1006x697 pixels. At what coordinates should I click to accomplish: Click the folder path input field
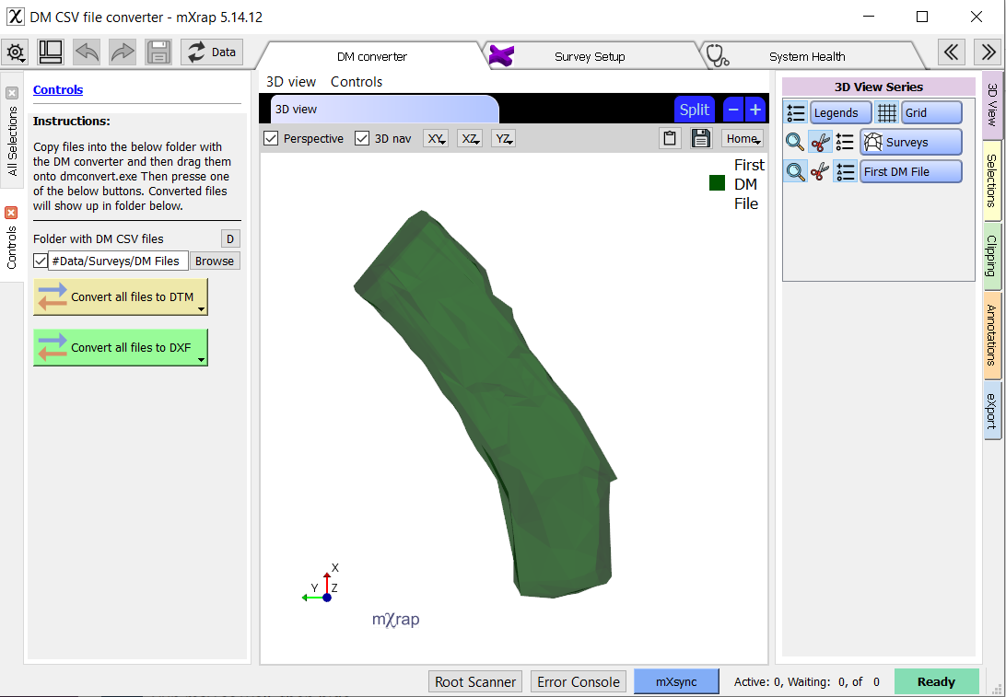point(118,261)
